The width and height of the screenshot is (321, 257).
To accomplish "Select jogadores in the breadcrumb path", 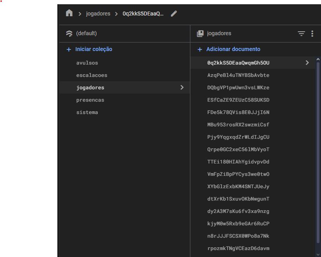I will (x=98, y=14).
